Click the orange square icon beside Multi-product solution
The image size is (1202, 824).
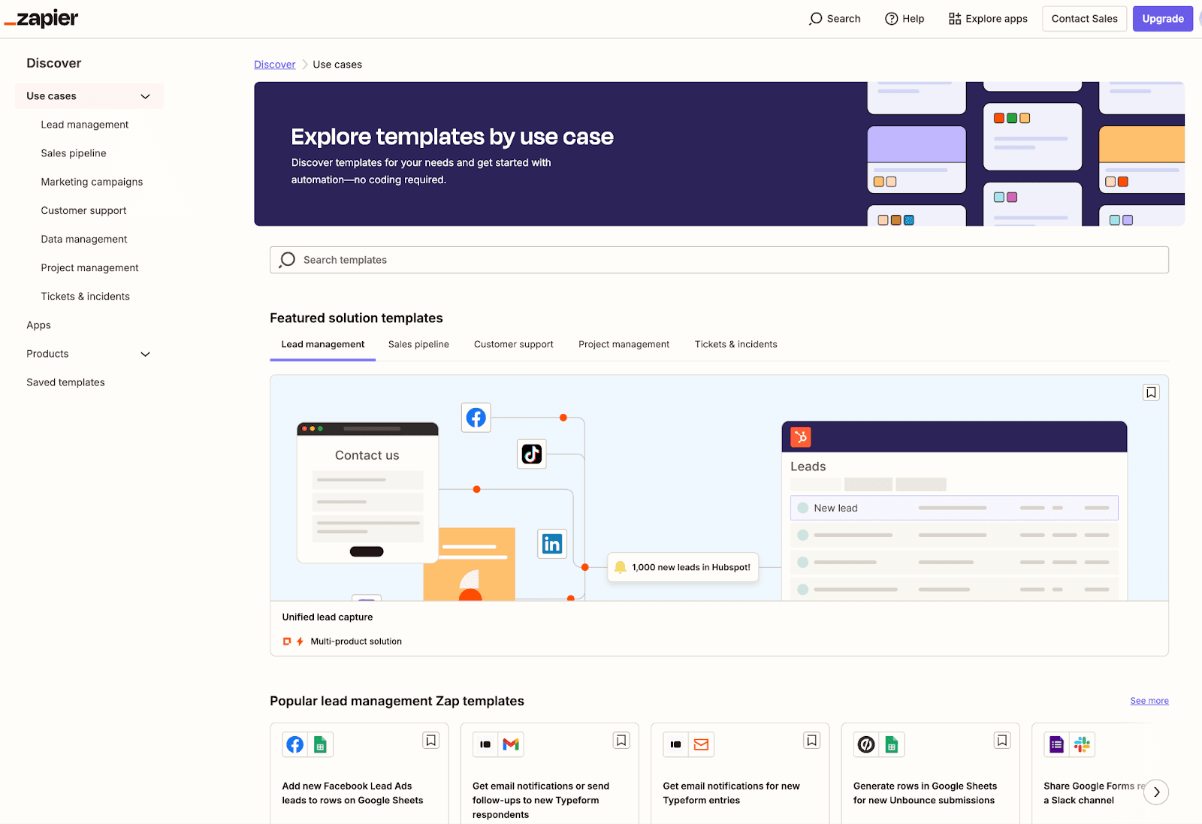(287, 641)
